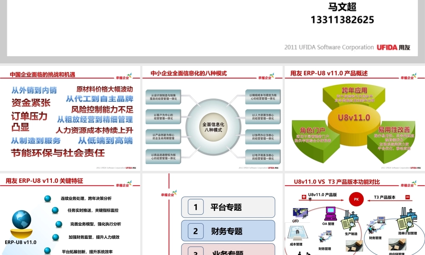Click the red minus icon beside T3 产品版本
The height and width of the screenshot is (255, 425).
click(408, 197)
